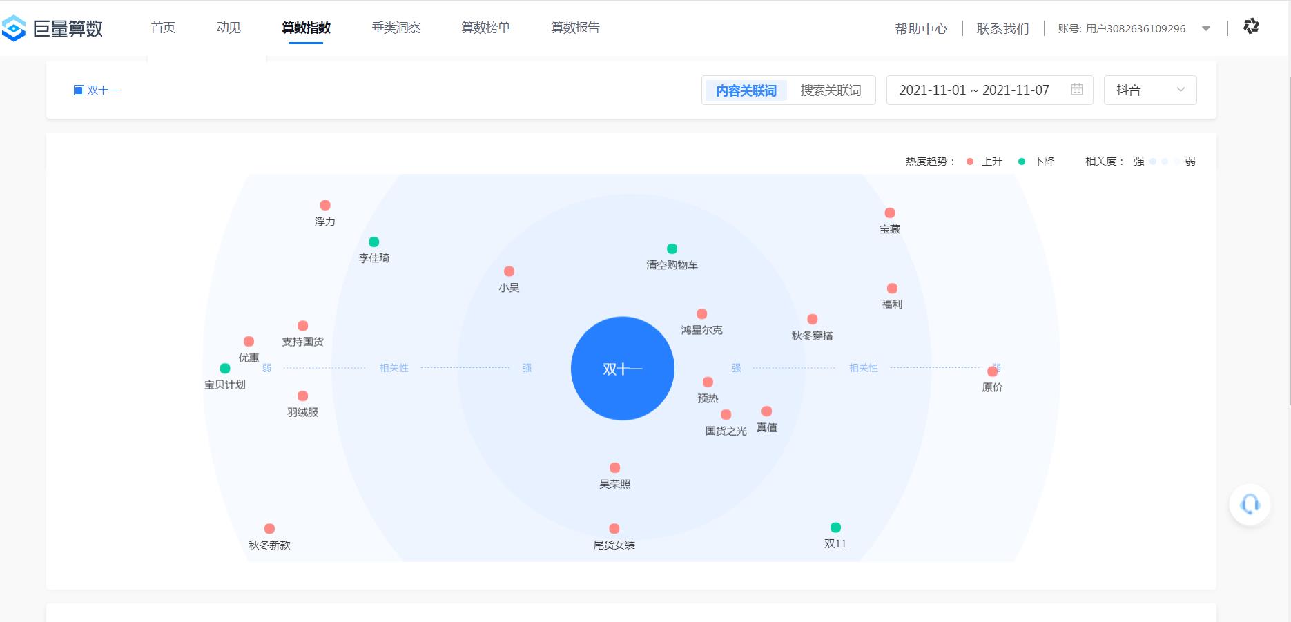This screenshot has height=622, width=1291.
Task: Click the red 上升 trend legend dot
Action: point(969,161)
